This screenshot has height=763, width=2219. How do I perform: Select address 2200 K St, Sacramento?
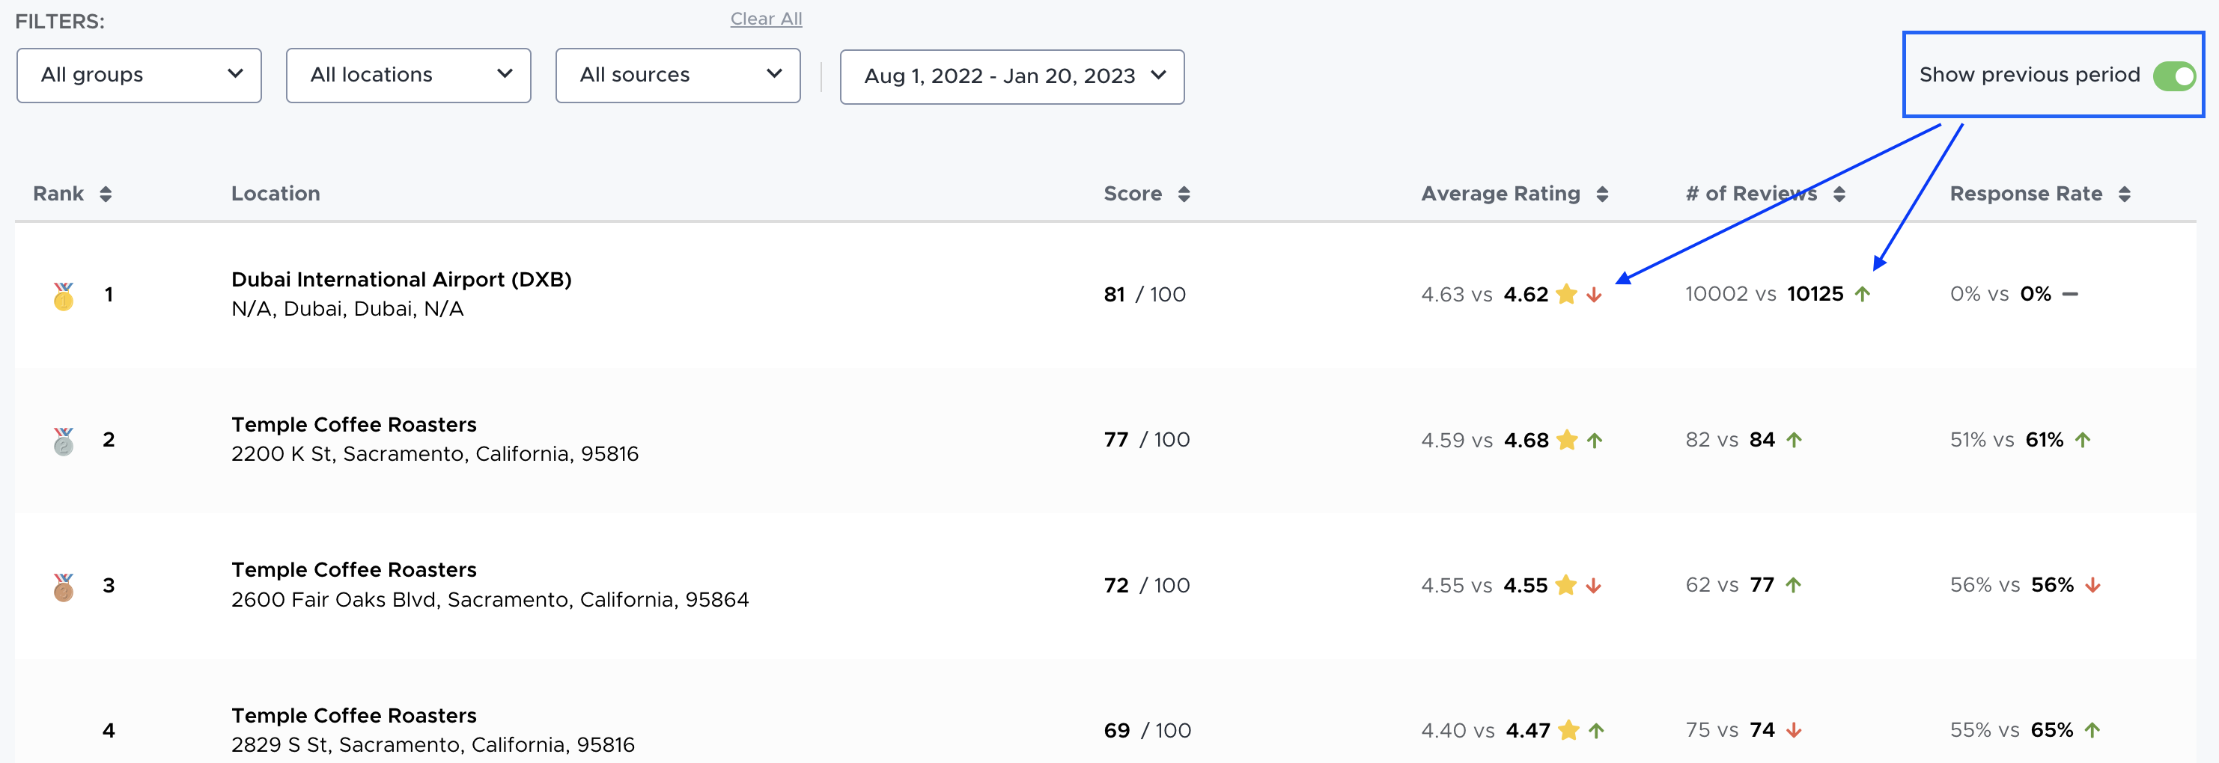point(435,454)
